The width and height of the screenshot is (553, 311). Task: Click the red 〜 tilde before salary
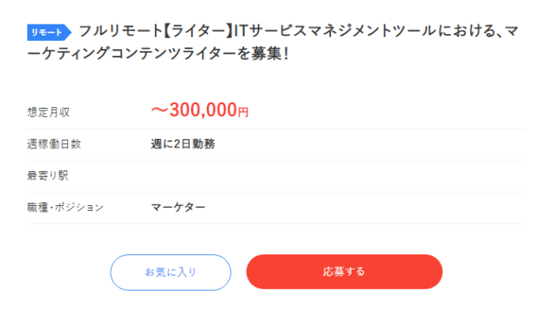[x=160, y=111]
